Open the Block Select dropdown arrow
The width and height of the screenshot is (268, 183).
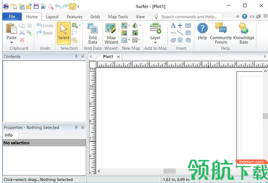tap(80, 25)
